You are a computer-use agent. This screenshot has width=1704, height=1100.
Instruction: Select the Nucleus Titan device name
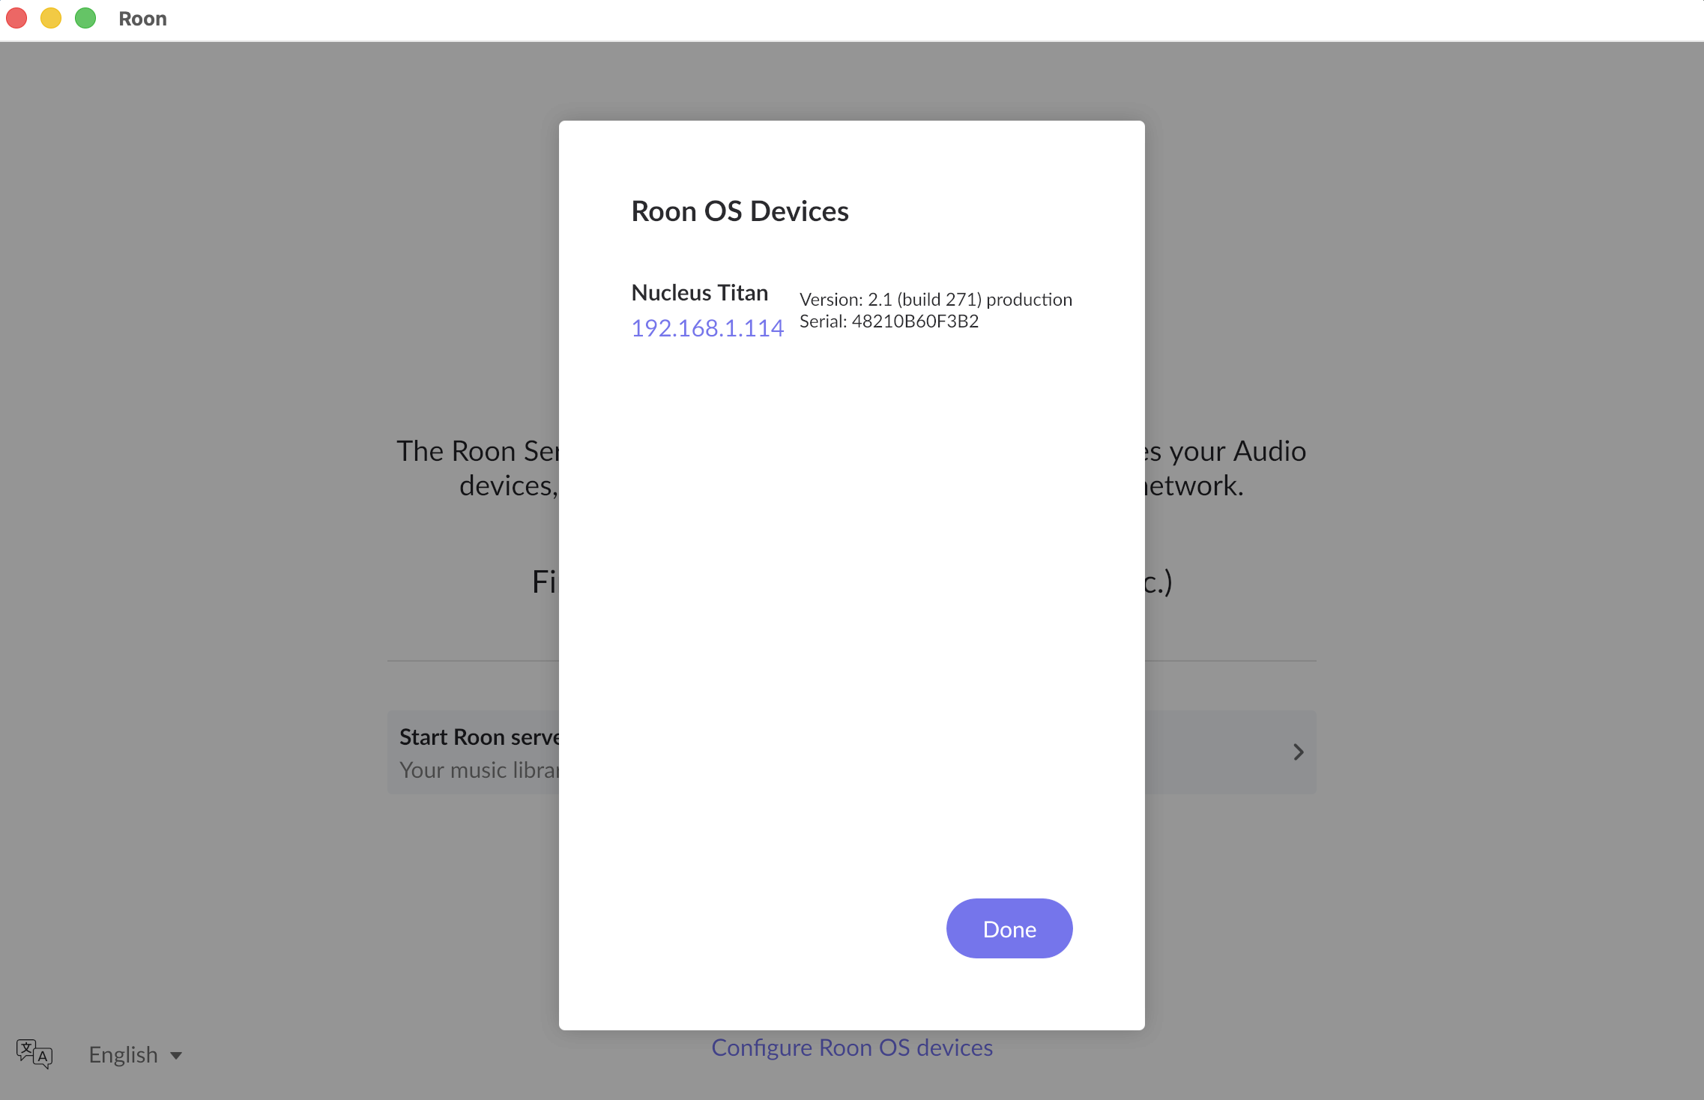click(700, 293)
